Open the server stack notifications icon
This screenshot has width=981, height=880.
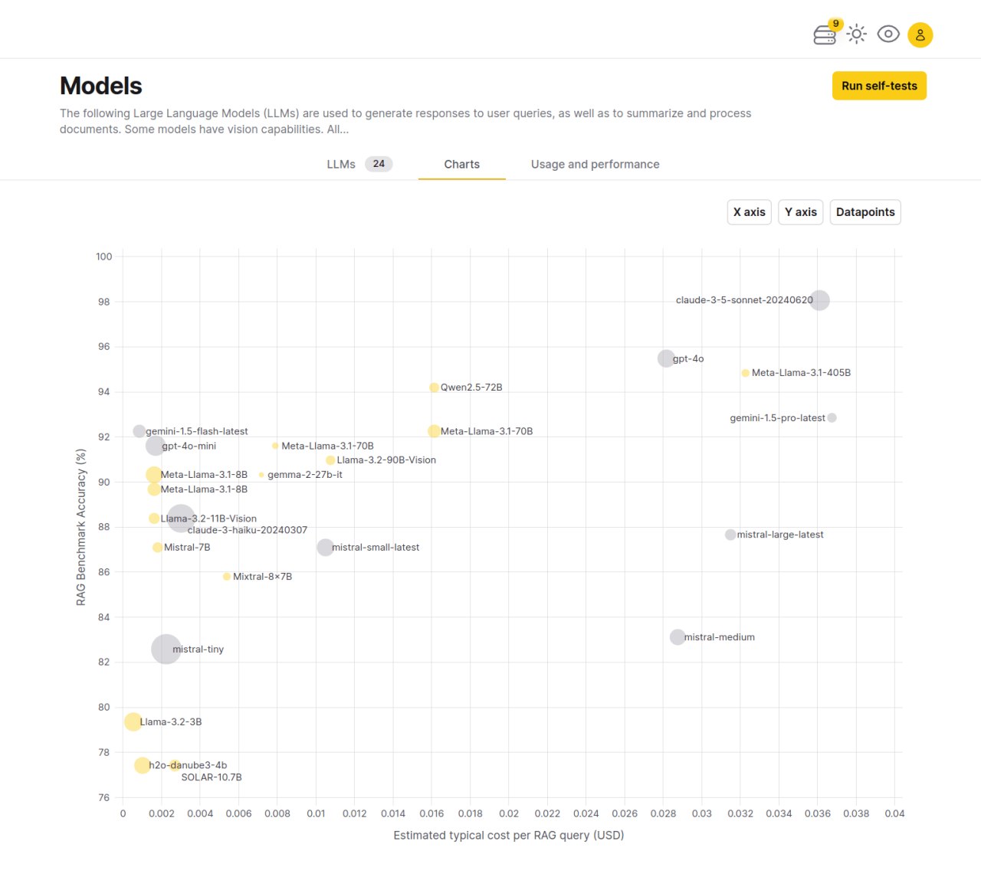click(x=825, y=34)
